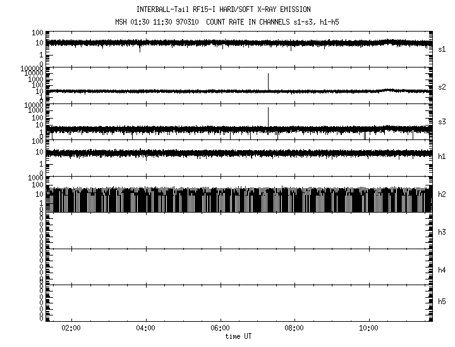Select the 06:00 time axis label
The width and height of the screenshot is (455, 347).
pyautogui.click(x=220, y=328)
